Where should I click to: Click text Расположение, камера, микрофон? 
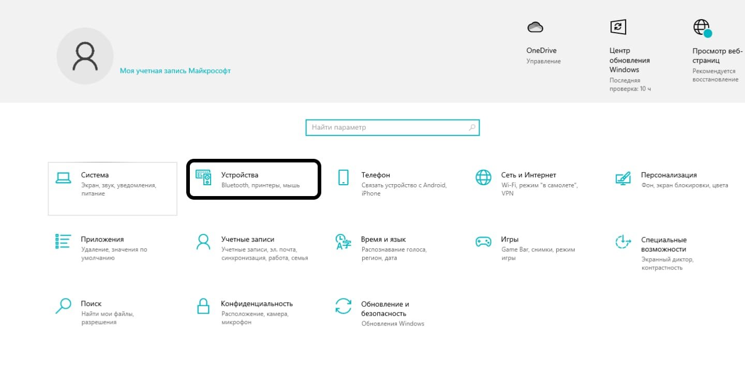[255, 318]
